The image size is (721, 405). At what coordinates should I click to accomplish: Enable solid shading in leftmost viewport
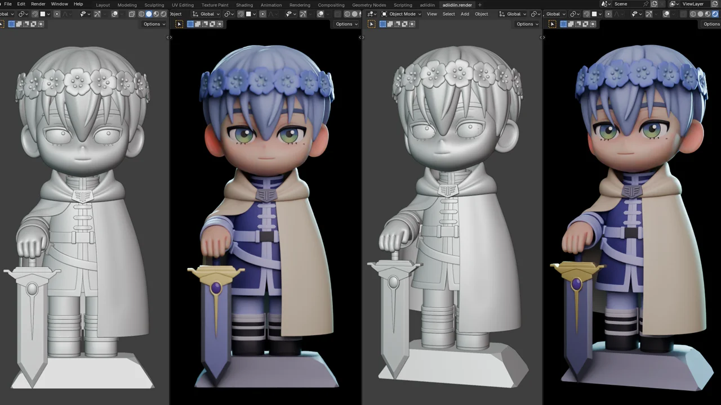click(x=149, y=14)
